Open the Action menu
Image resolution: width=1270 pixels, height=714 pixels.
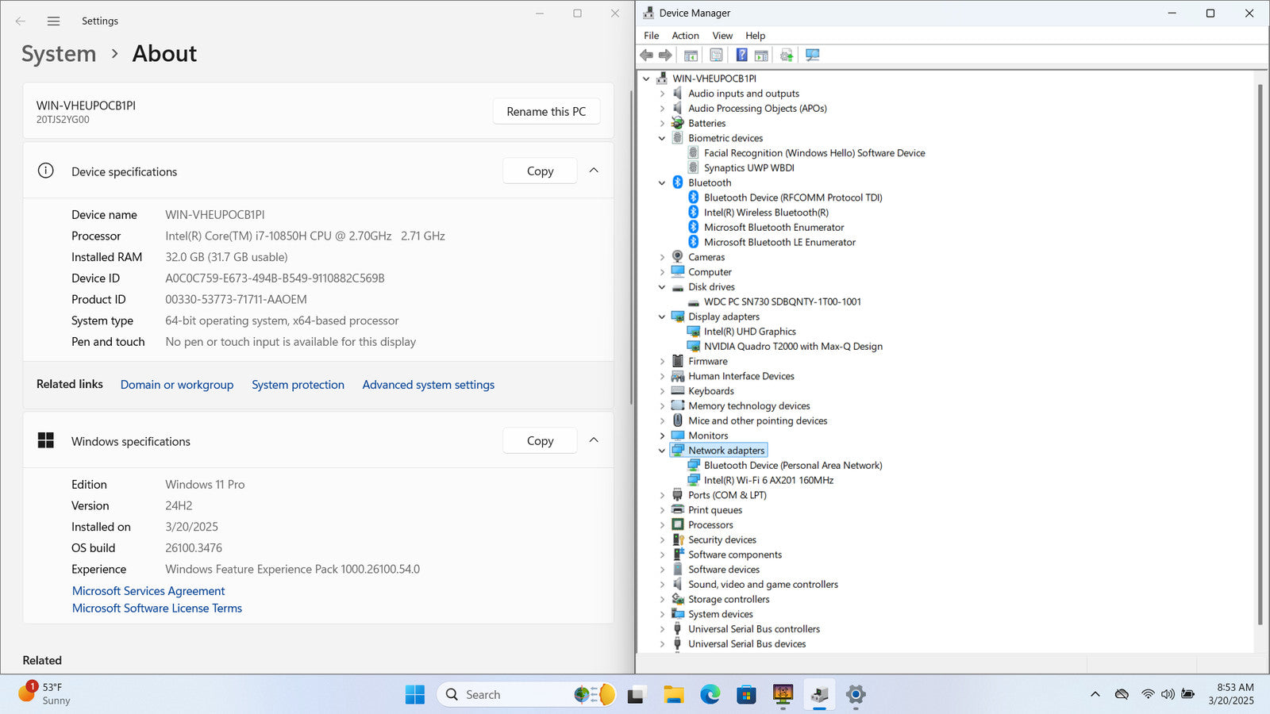click(685, 36)
